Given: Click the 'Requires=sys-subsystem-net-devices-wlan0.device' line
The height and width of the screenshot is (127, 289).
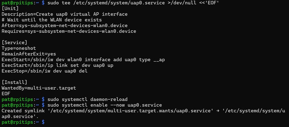Looking at the screenshot, I should [69, 31].
